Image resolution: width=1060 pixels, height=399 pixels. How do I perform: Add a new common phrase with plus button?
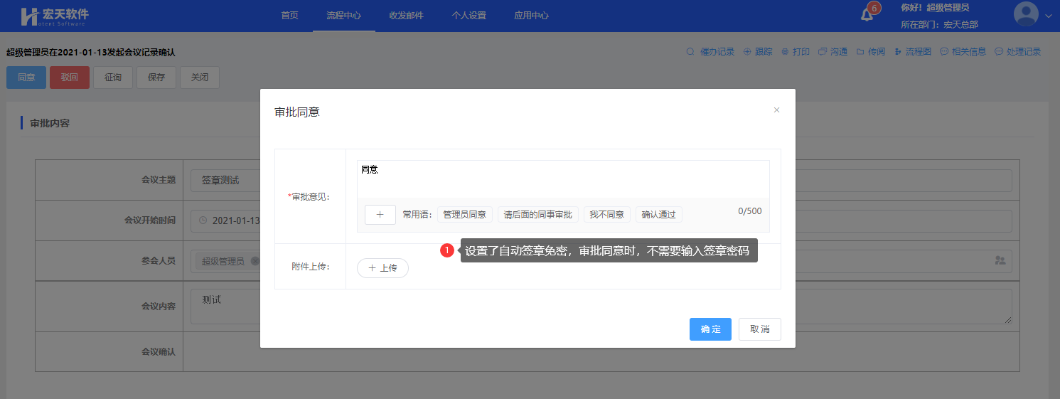tap(380, 214)
